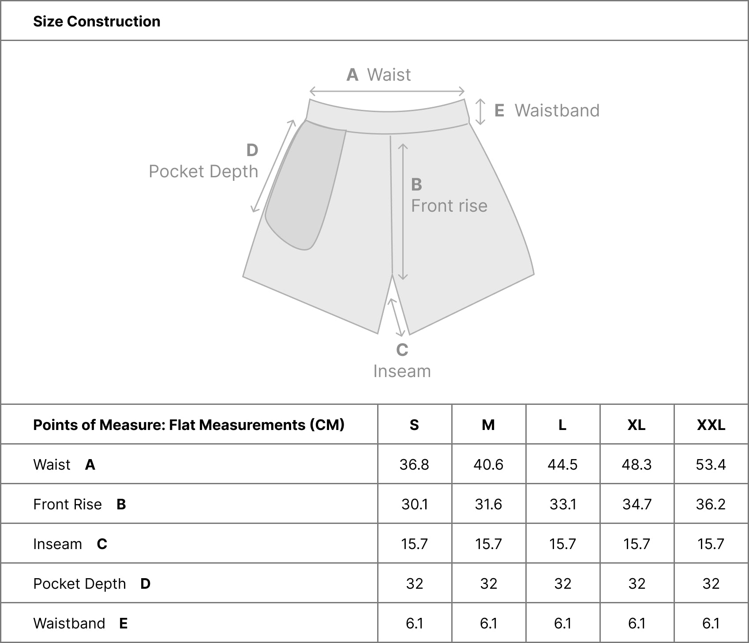Click the Front rise vertical arrow

point(403,212)
